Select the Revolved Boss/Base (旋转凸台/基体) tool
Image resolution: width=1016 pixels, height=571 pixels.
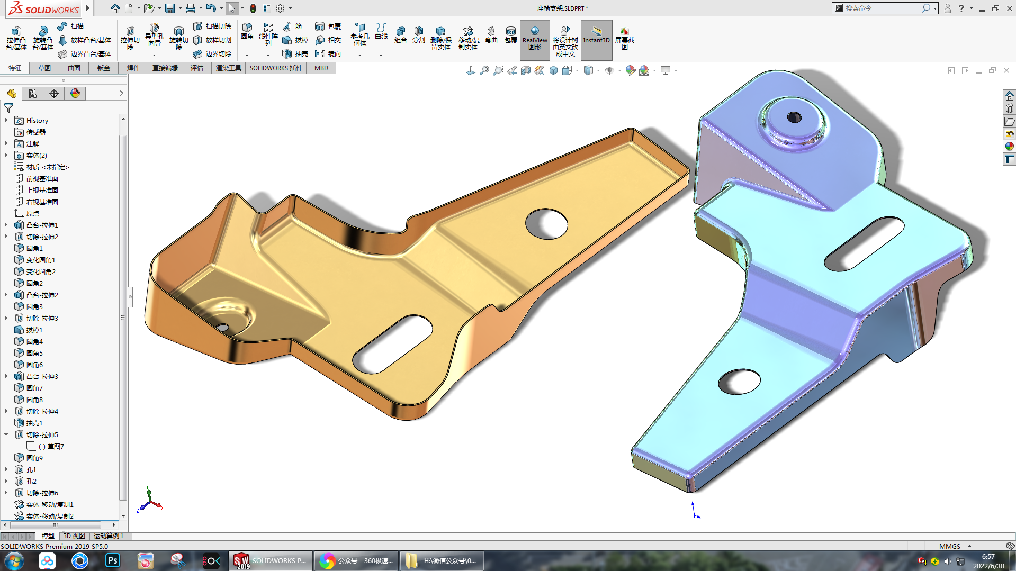43,38
